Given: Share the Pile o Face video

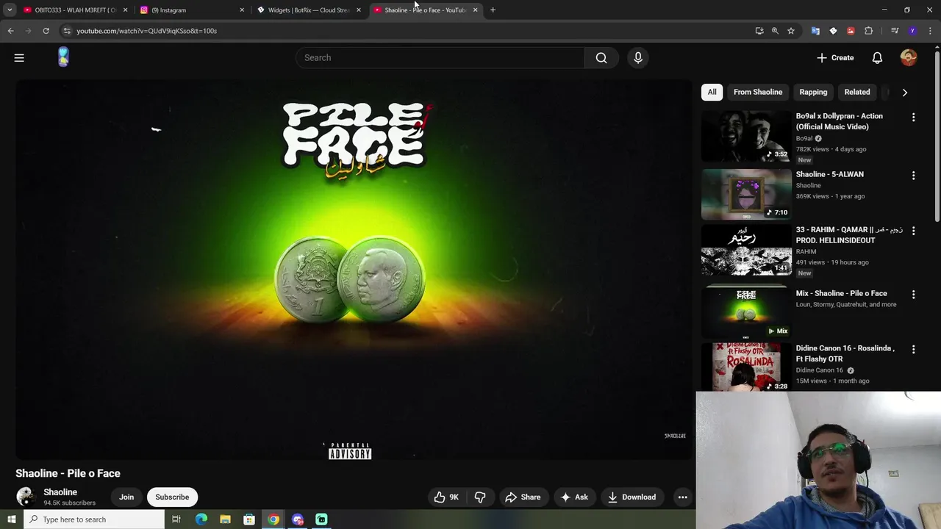Looking at the screenshot, I should pos(523,497).
